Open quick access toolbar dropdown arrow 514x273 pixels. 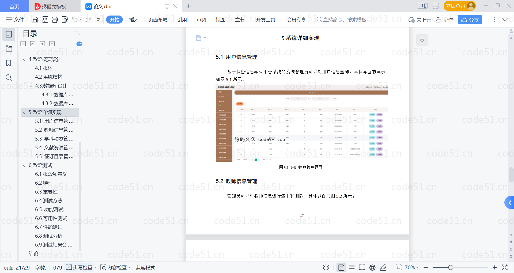(x=98, y=20)
